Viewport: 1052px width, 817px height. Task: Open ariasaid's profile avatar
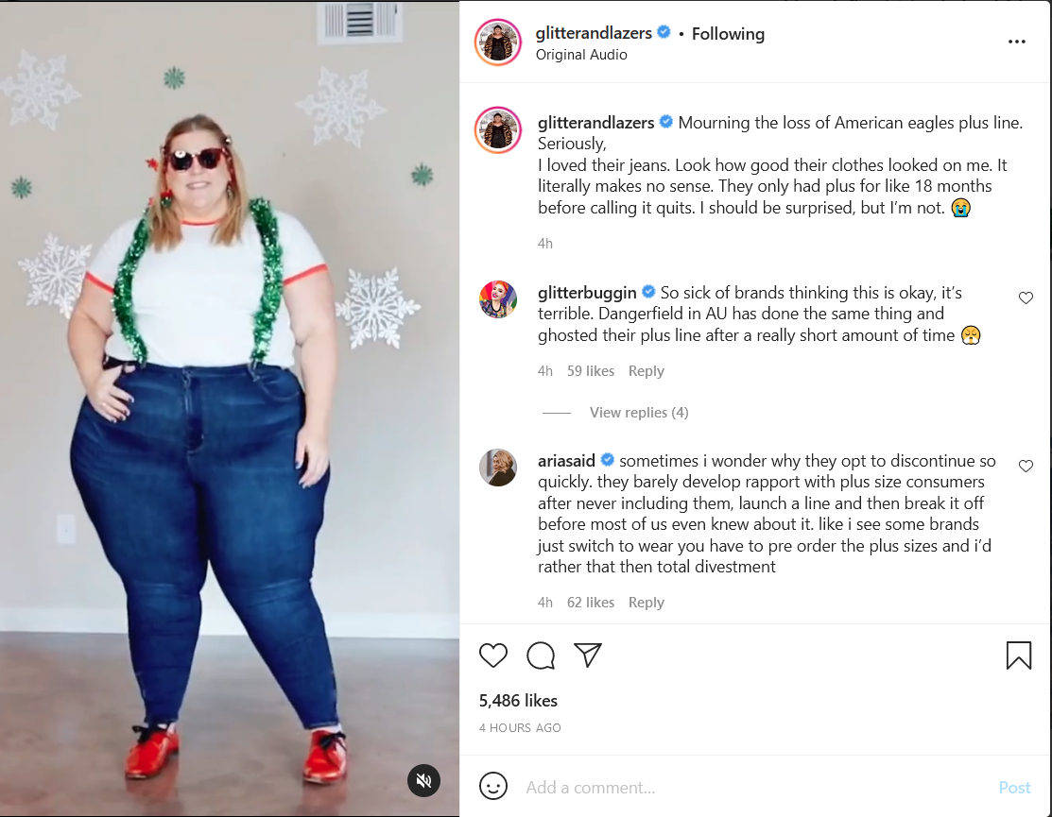pos(498,468)
